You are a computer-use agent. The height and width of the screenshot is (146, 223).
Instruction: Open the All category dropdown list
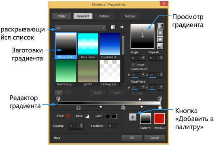(x=81, y=28)
